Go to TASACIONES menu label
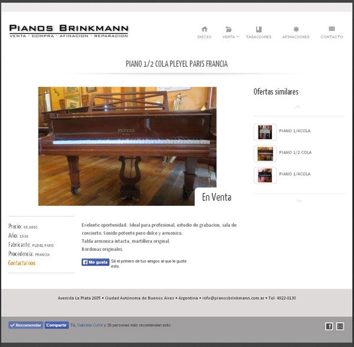The width and height of the screenshot is (354, 347). click(259, 37)
